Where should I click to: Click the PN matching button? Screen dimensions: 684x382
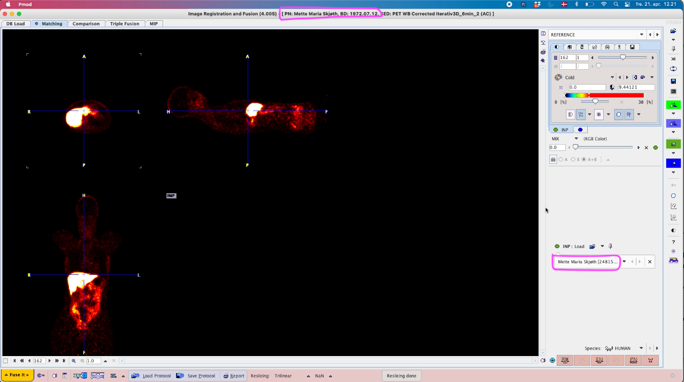pyautogui.click(x=634, y=360)
